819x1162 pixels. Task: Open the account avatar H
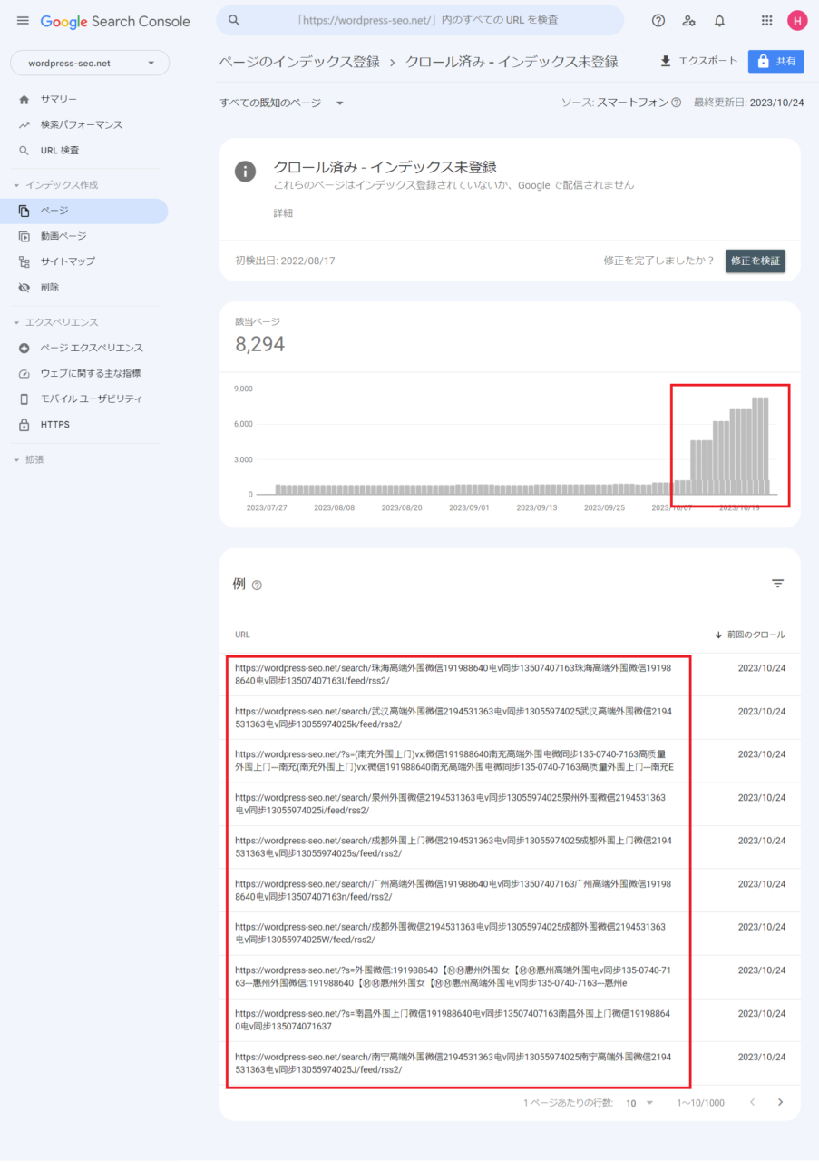tap(797, 21)
